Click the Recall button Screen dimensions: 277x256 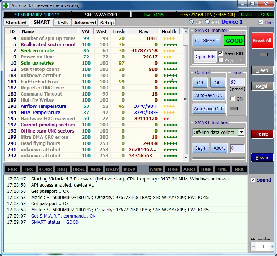coord(262,86)
